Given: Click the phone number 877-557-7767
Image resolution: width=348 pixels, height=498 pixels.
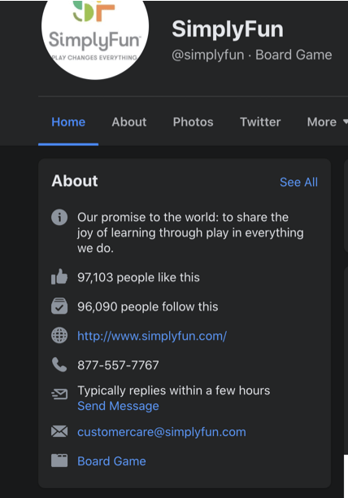Looking at the screenshot, I should coord(118,365).
